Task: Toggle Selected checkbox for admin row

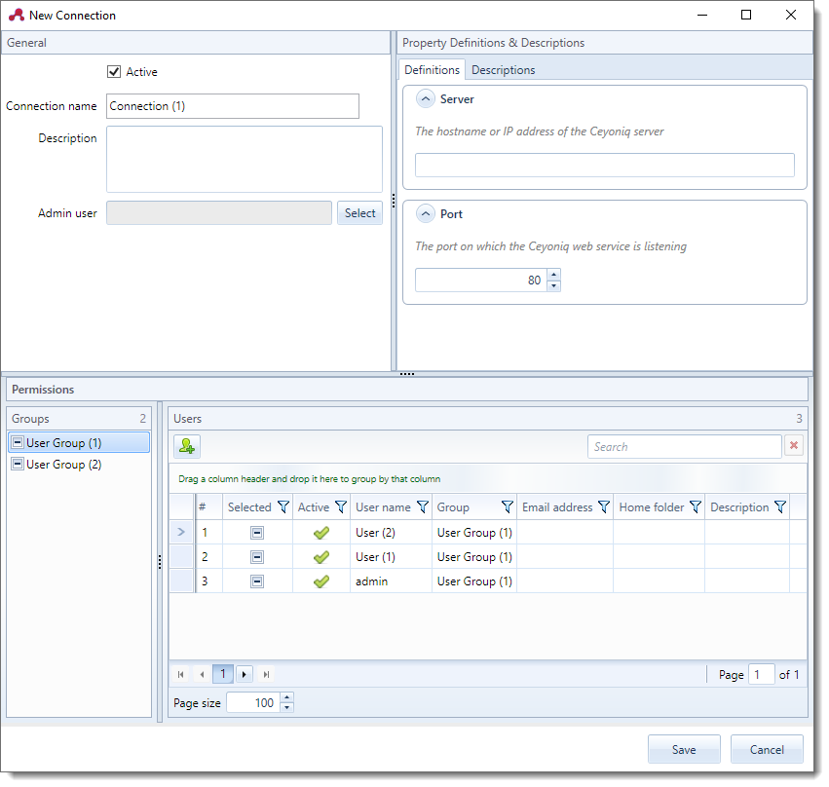Action: pos(257,581)
